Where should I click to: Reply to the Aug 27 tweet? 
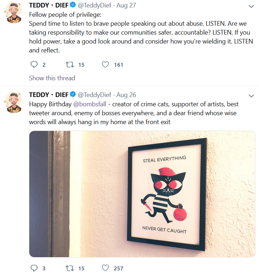(34, 65)
